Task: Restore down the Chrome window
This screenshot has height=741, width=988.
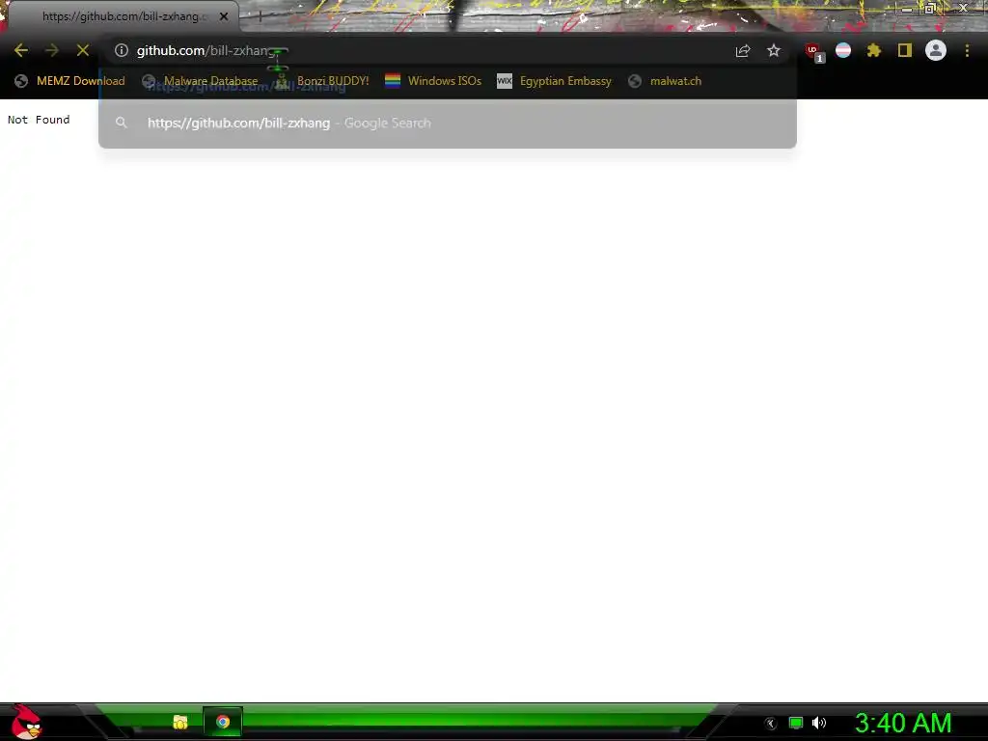Action: [930, 9]
